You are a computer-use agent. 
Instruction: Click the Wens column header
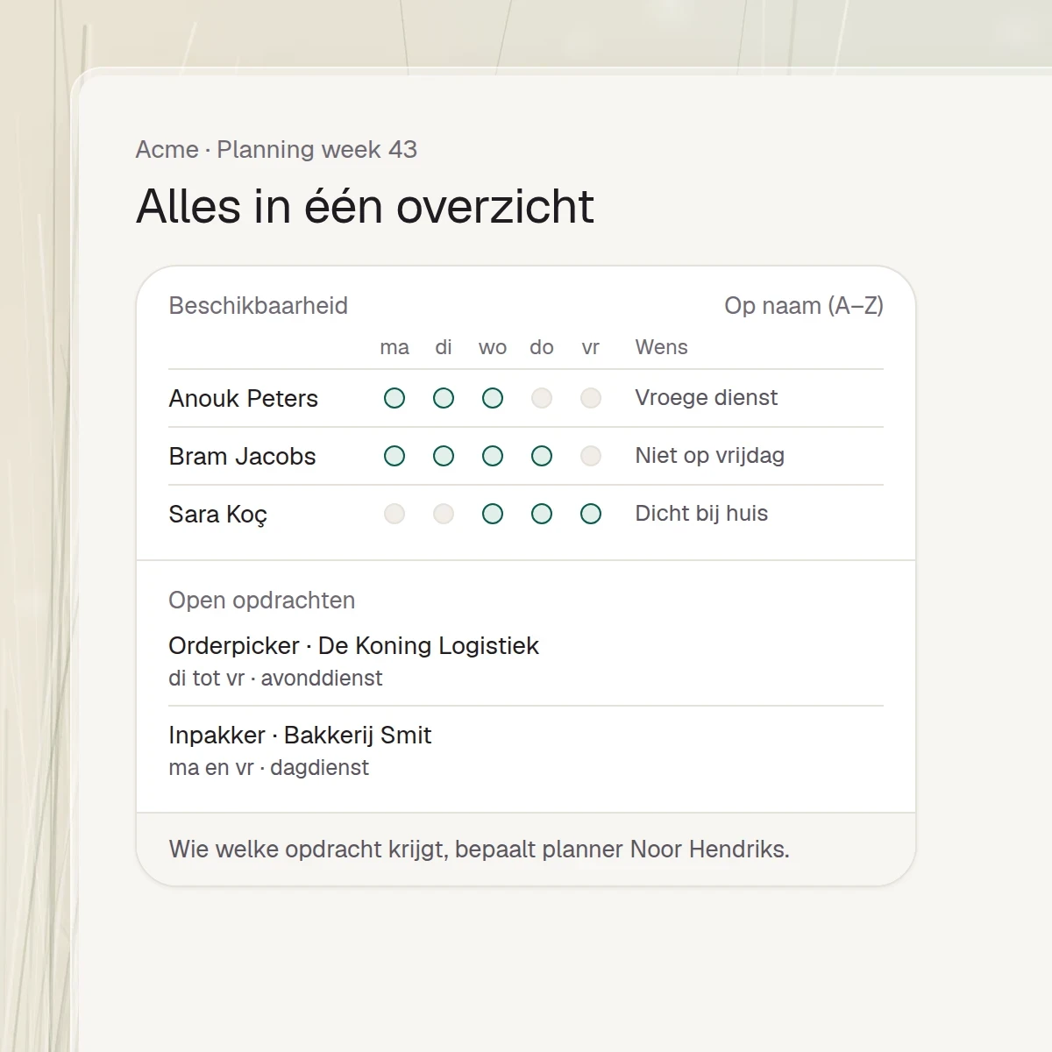coord(661,347)
